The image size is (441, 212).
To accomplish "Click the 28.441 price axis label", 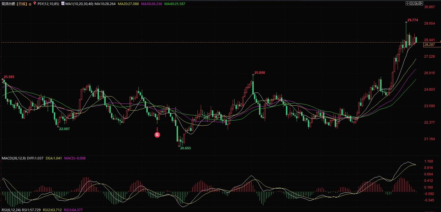I will tap(430, 40).
